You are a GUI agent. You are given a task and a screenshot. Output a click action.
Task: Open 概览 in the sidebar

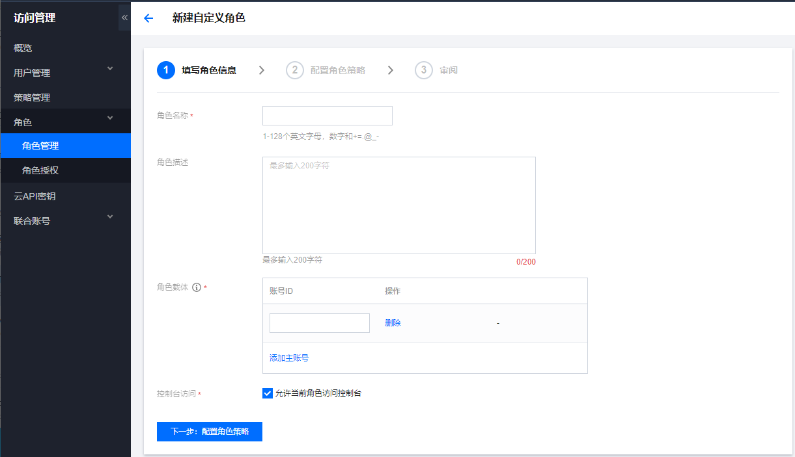(23, 48)
